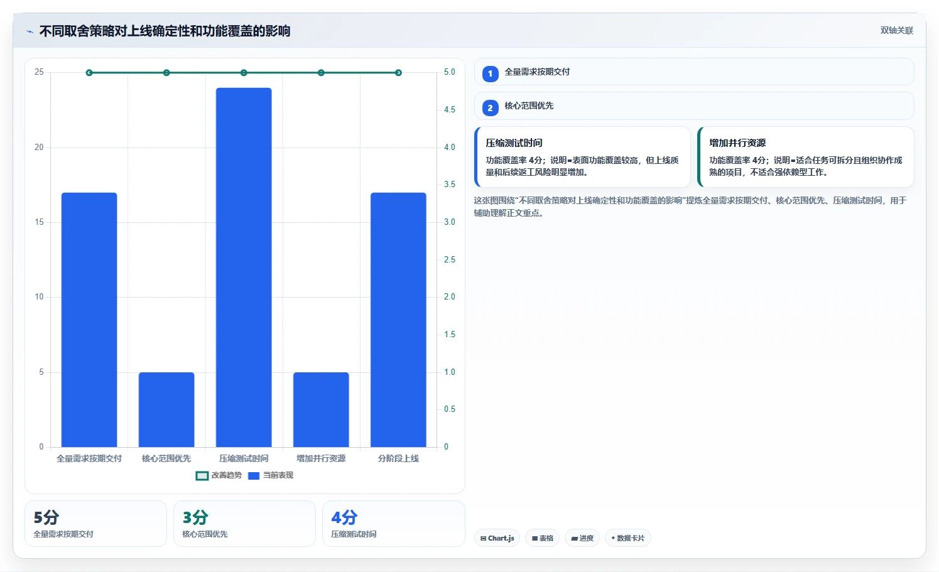Click the 进度 tag icon
939x572 pixels.
point(574,539)
